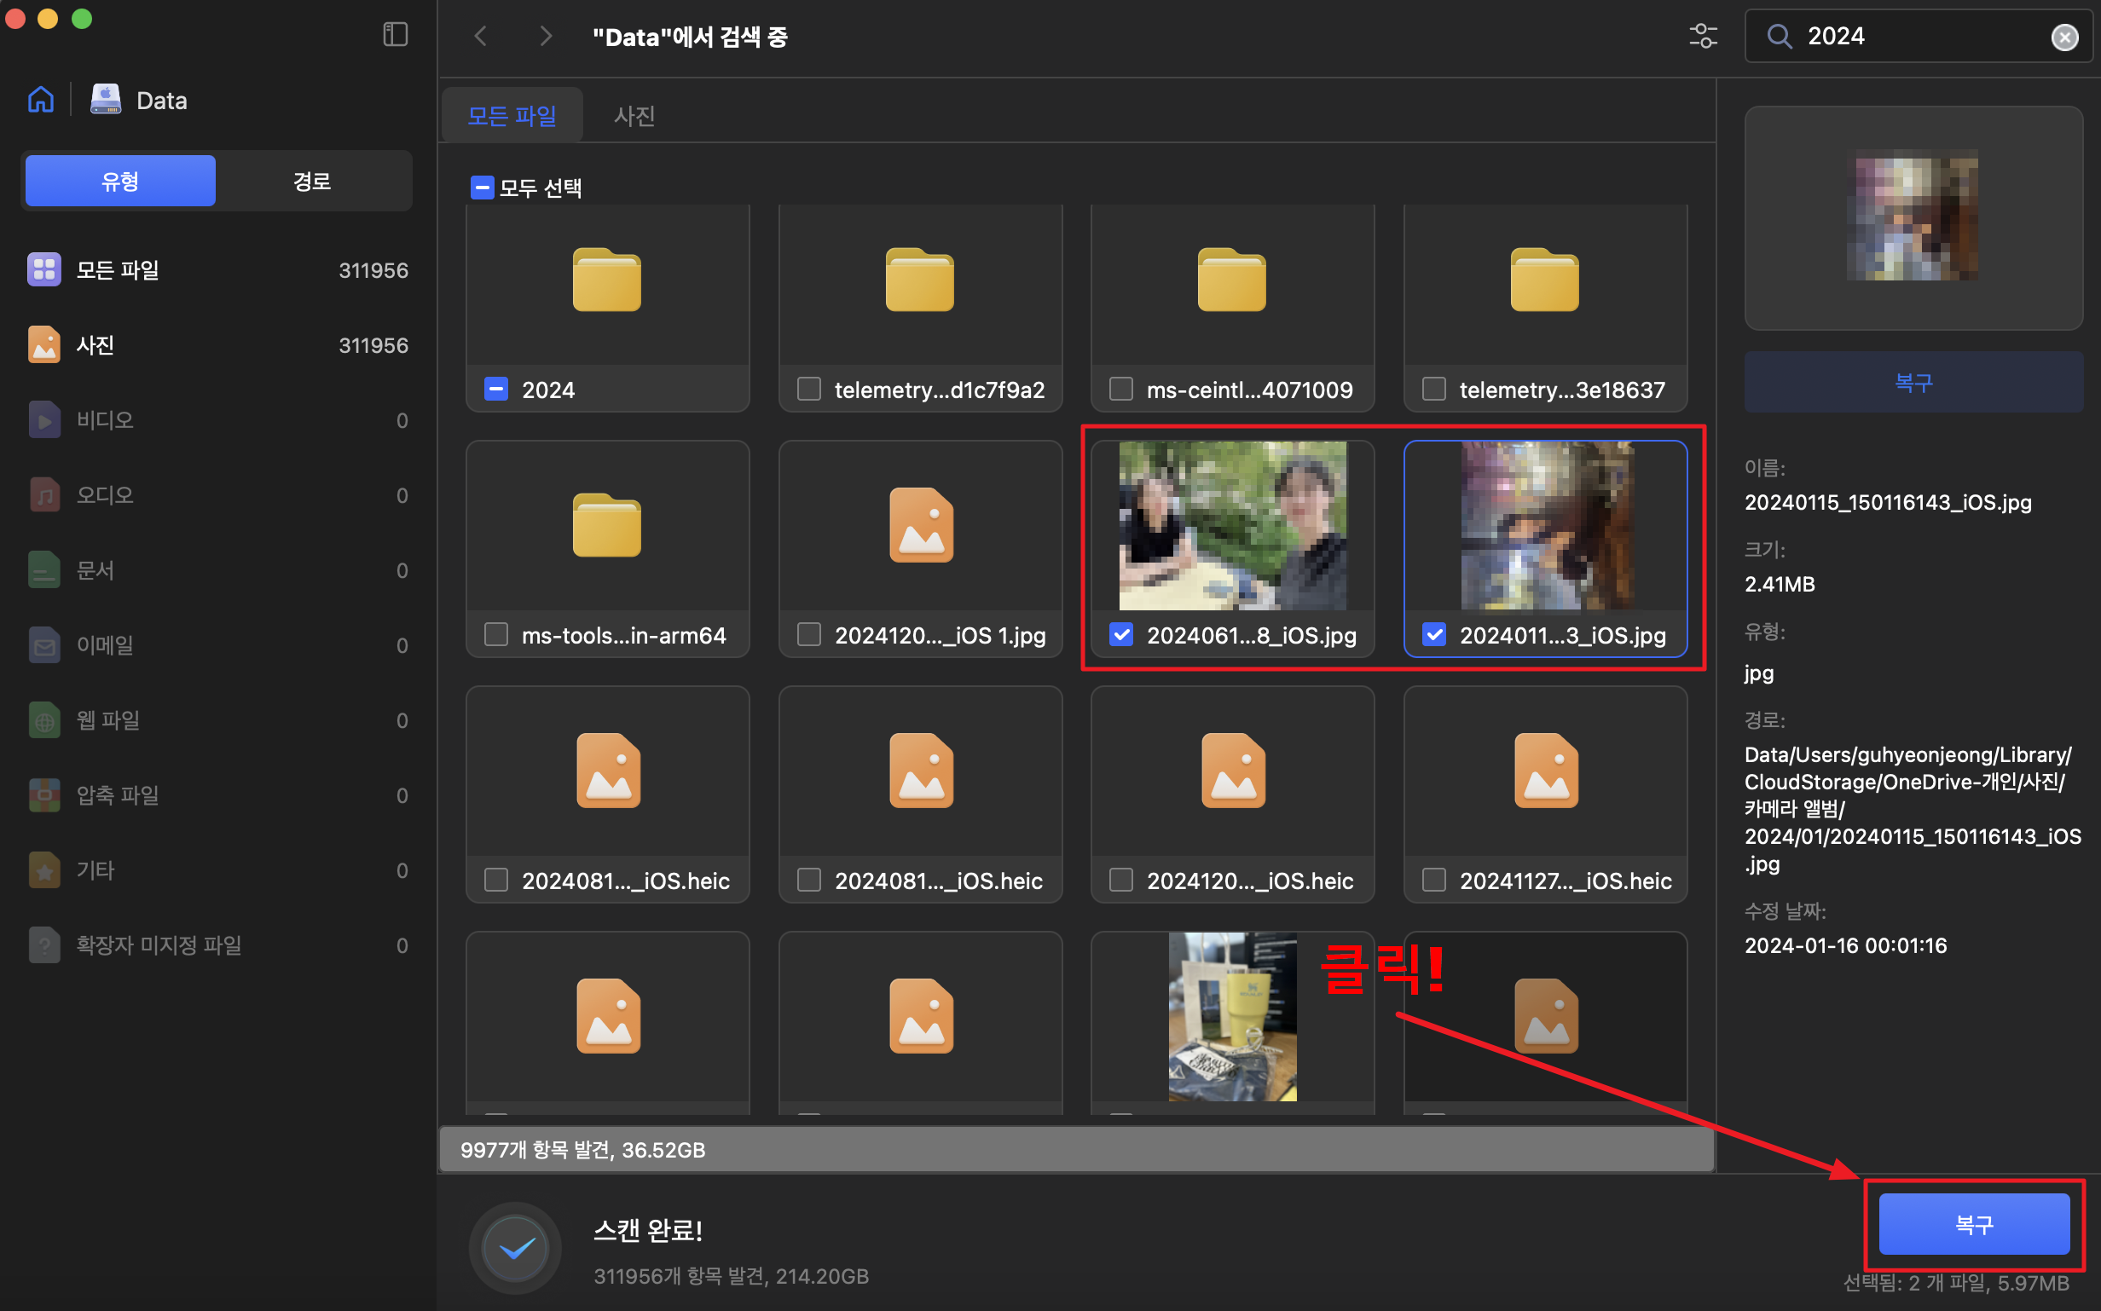The width and height of the screenshot is (2101, 1311).
Task: Open the yellow cup photo thumbnail
Action: (1232, 1016)
